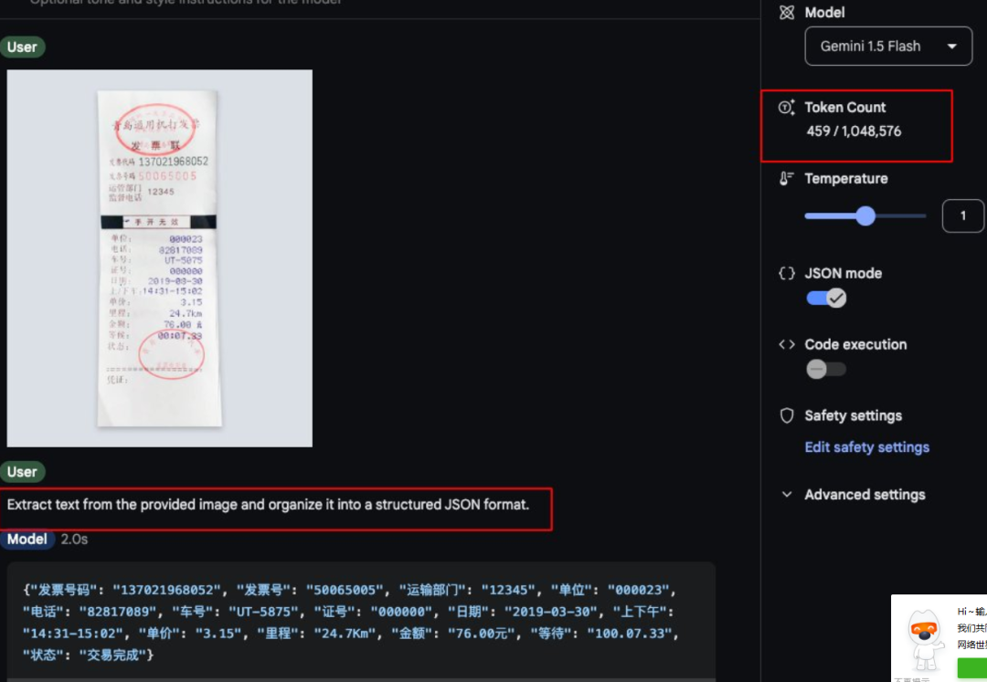The height and width of the screenshot is (682, 987).
Task: Open the Gemini 1.5 Flash model dropdown
Action: pyautogui.click(x=888, y=46)
